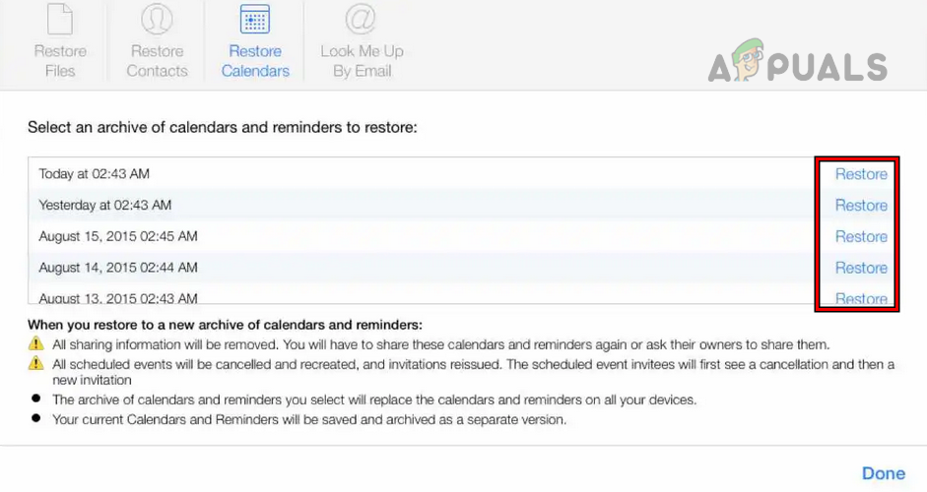
Task: Click the Restore Files document icon
Action: 61,18
